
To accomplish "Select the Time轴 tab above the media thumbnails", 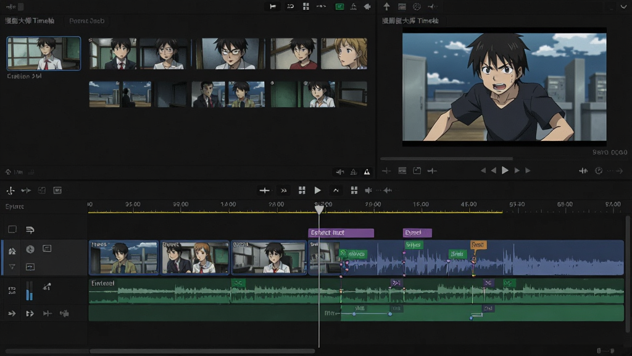I will tap(30, 21).
